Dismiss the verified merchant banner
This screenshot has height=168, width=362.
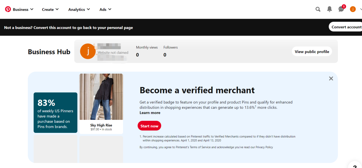(331, 79)
